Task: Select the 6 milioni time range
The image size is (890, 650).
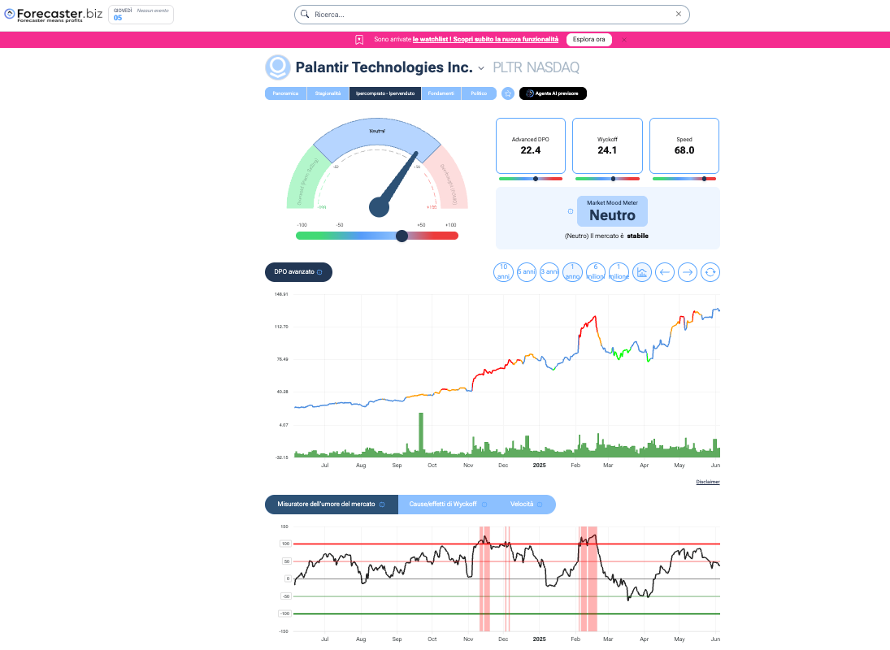Action: (596, 272)
